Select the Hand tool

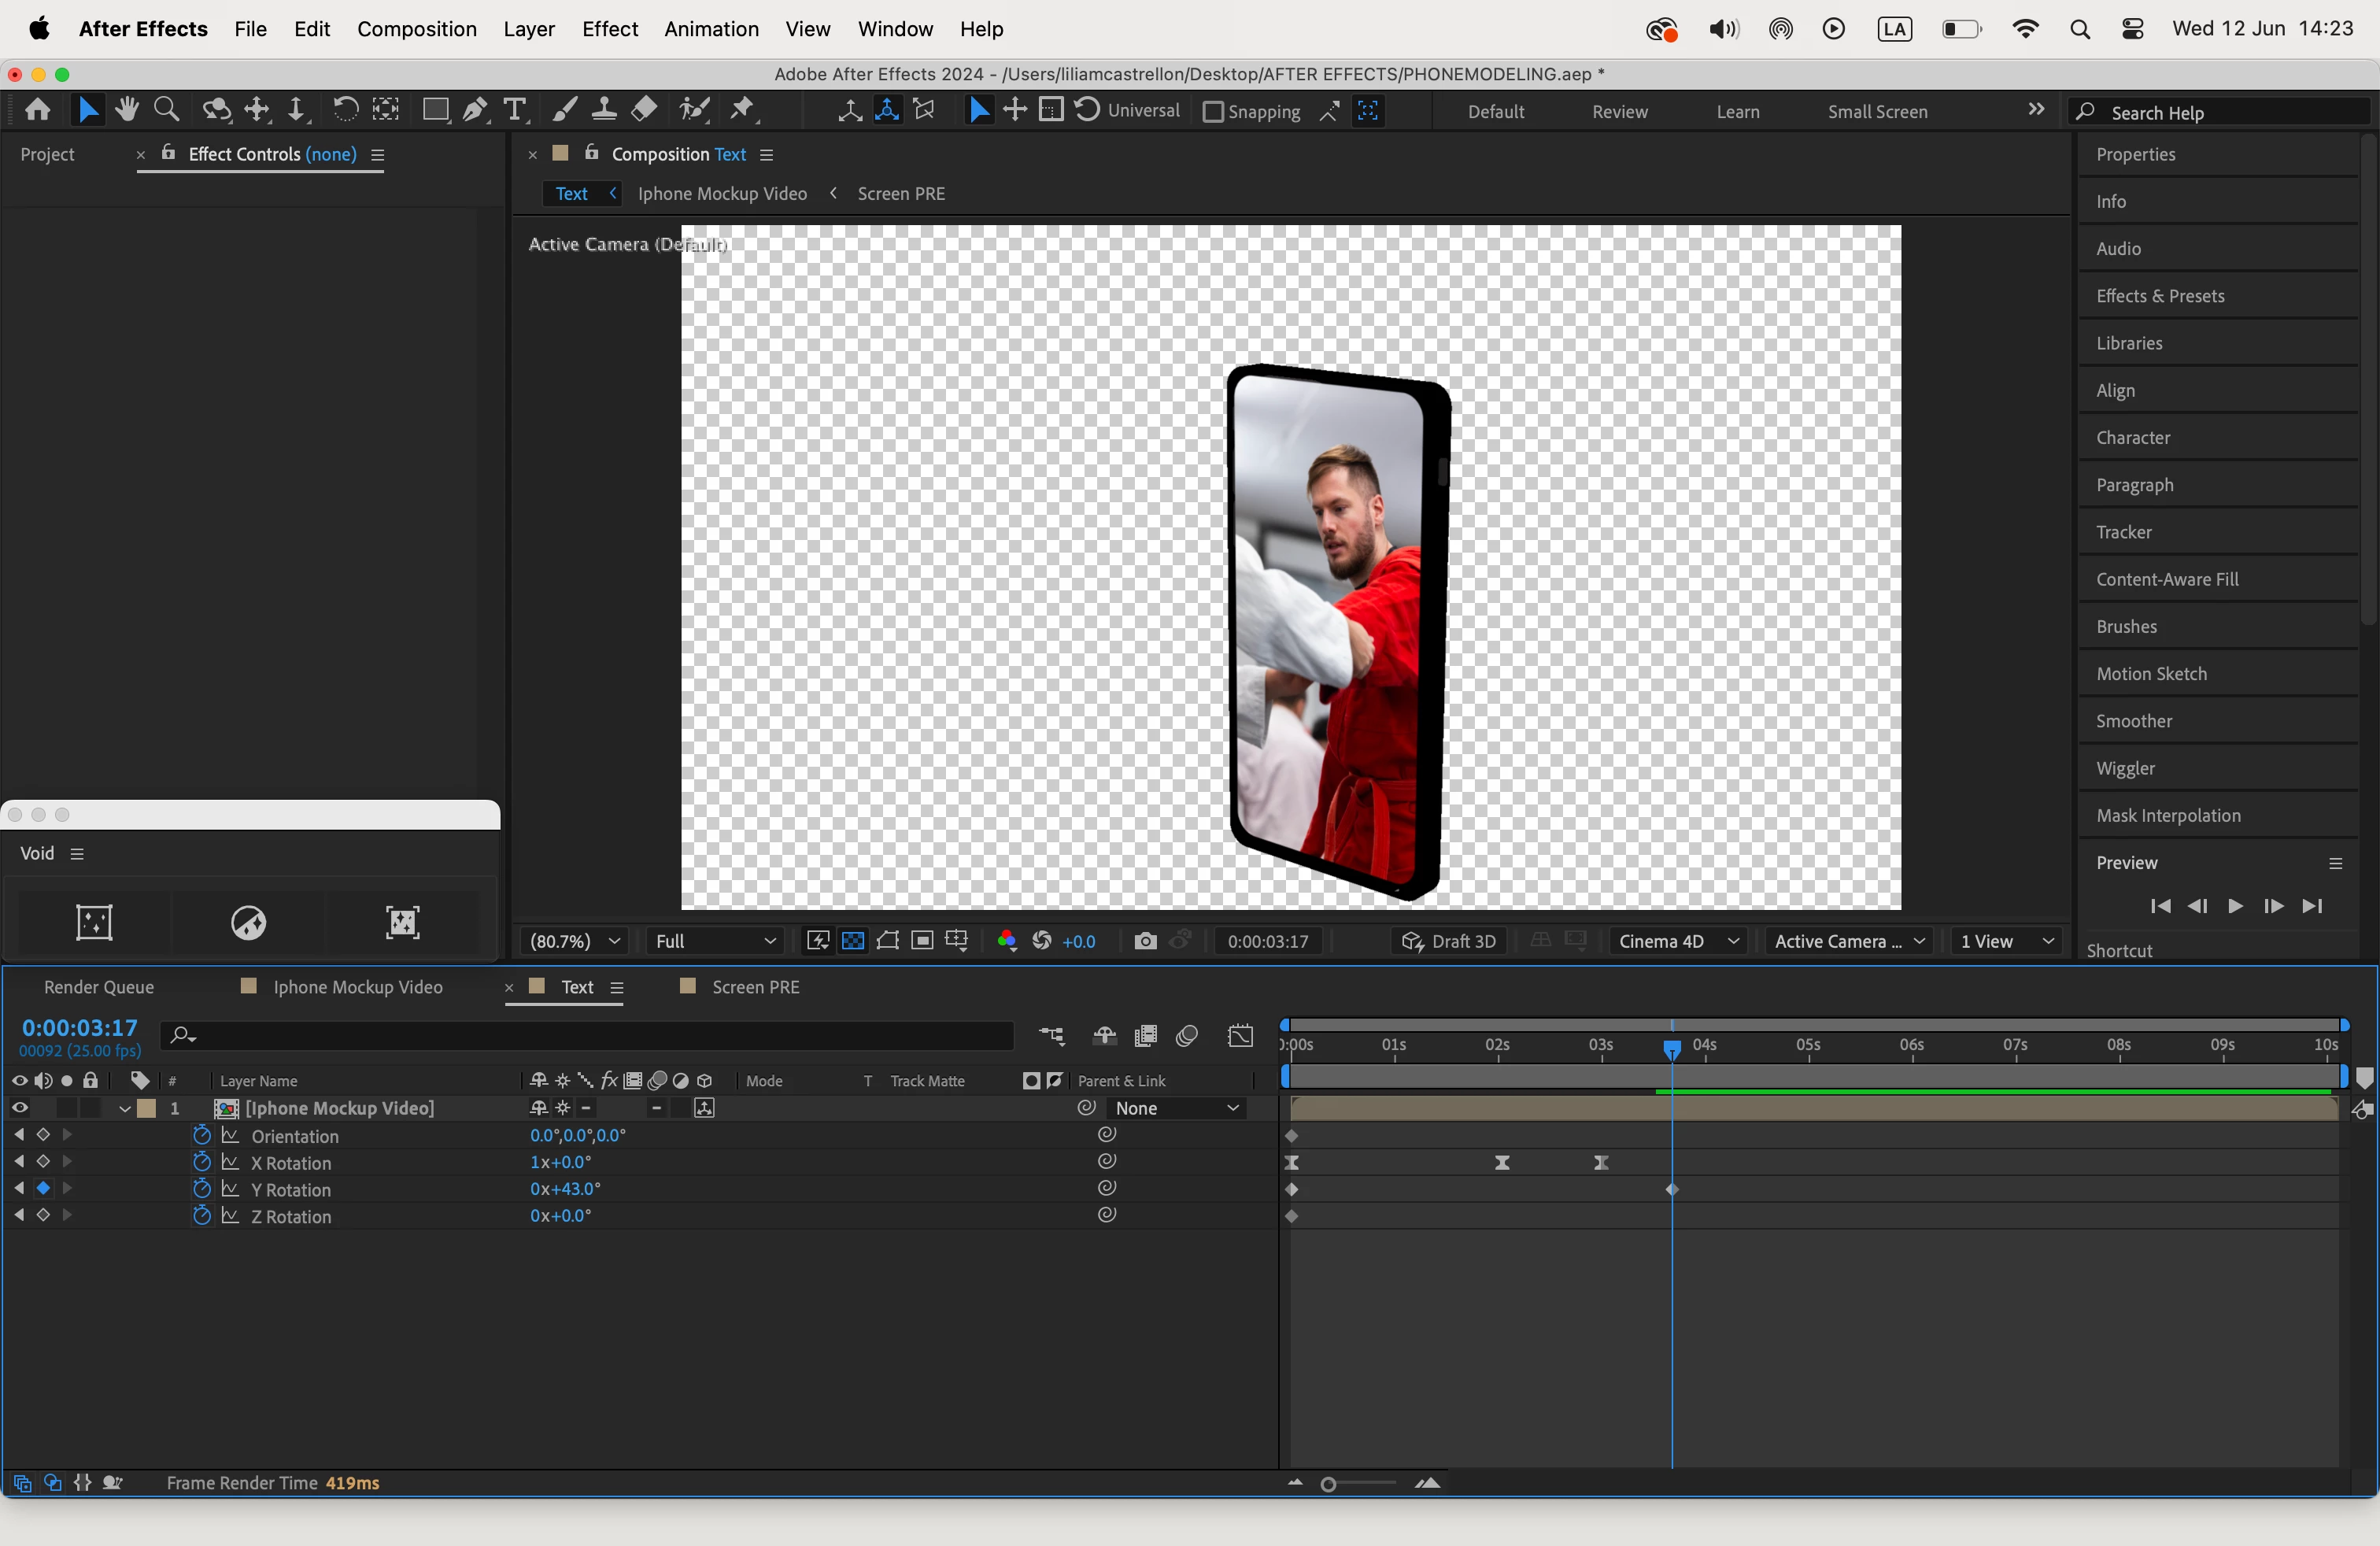point(126,110)
